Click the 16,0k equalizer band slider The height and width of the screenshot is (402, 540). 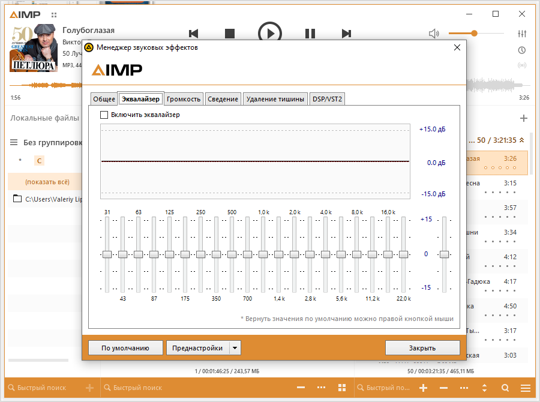click(388, 254)
